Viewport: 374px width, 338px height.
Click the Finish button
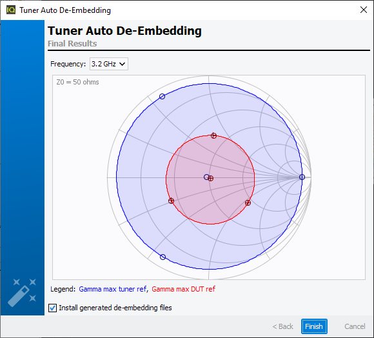point(314,326)
